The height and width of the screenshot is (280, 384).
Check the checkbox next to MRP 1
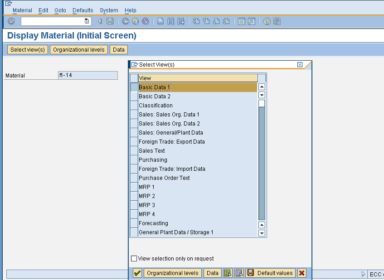pos(134,187)
